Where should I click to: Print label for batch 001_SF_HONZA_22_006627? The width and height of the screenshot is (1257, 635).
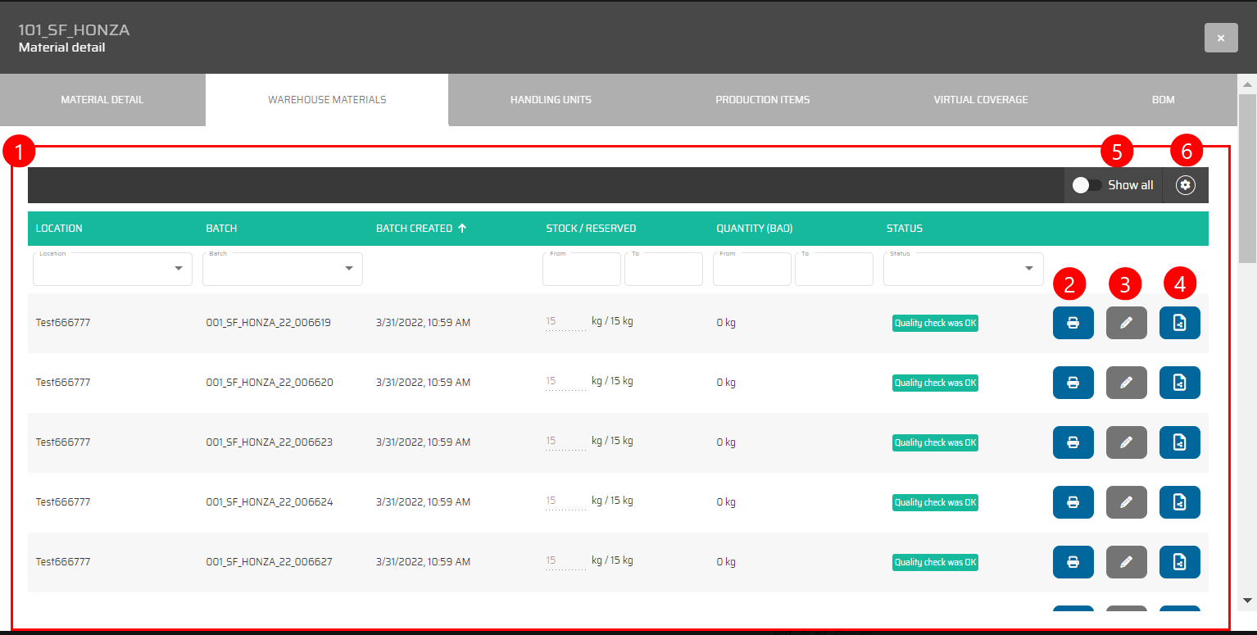(x=1073, y=562)
